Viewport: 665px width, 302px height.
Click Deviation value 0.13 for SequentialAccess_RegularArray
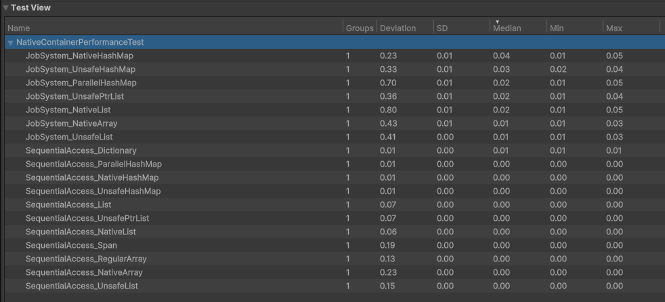(x=388, y=259)
